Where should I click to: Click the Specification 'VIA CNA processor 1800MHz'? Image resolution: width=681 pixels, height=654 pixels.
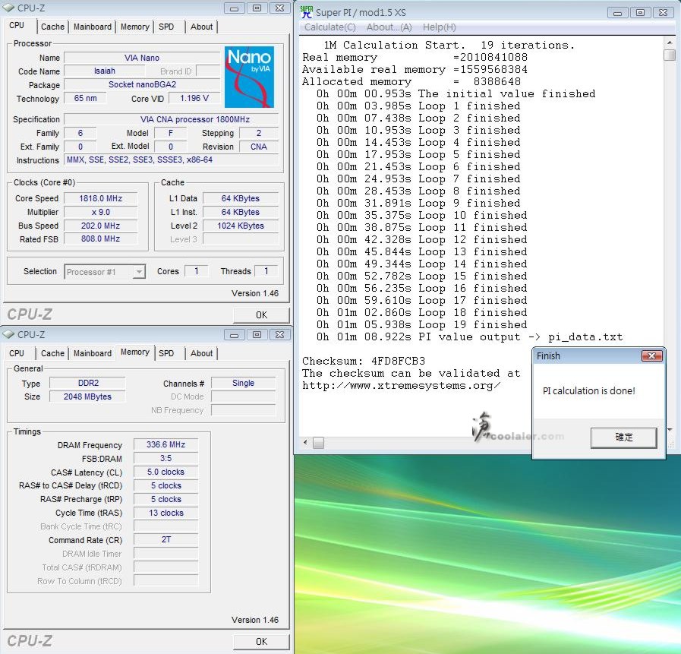[172, 119]
